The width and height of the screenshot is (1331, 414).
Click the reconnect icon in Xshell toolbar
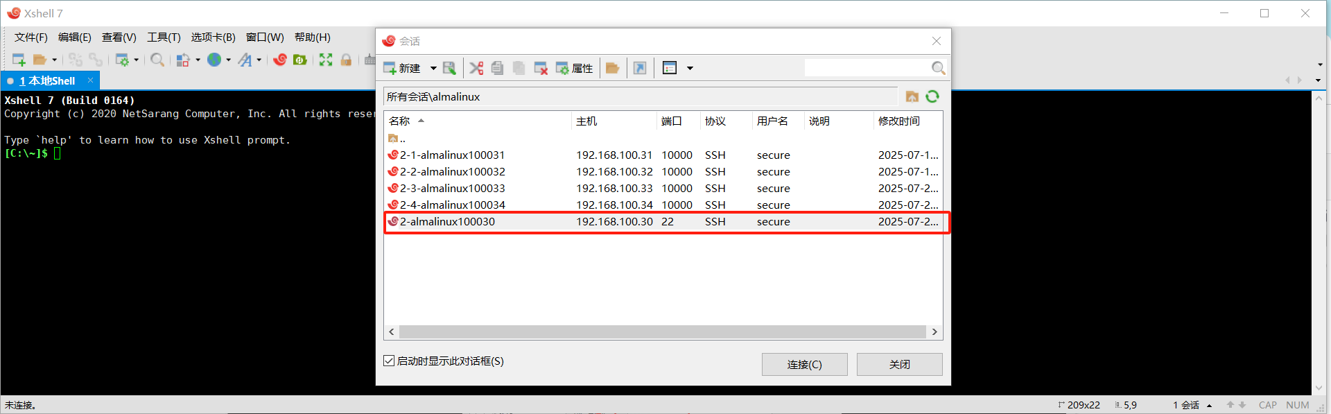[x=96, y=60]
